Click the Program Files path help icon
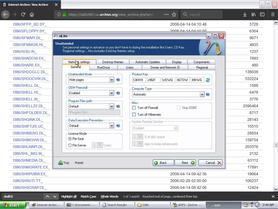 tap(118, 106)
